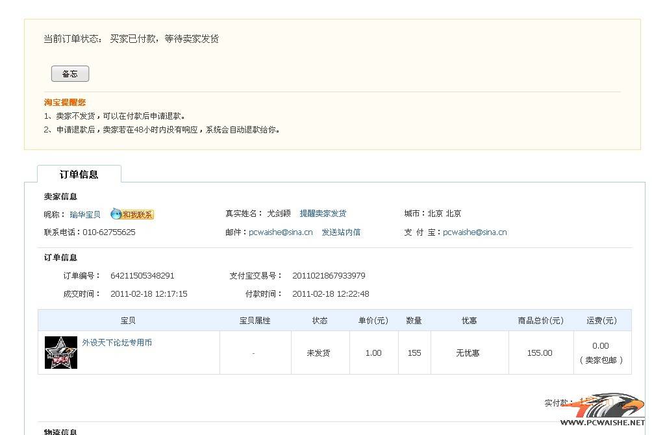The height and width of the screenshot is (435, 652).
Task: Click the 运费(元) column header
Action: tap(601, 321)
